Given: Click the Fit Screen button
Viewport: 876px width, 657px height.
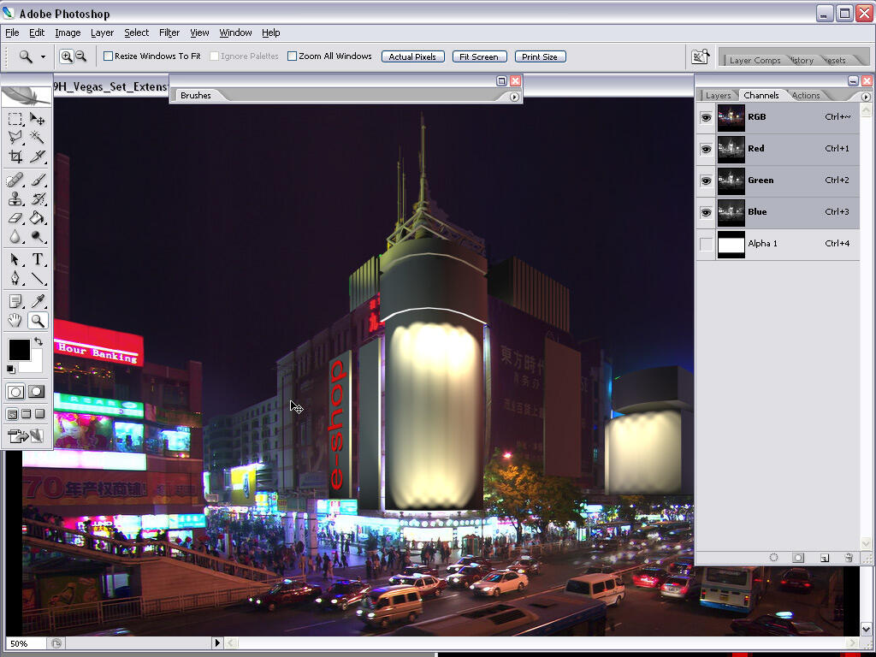Looking at the screenshot, I should click(x=479, y=56).
